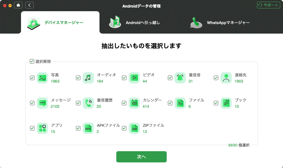This screenshot has width=283, height=168.
Task: Click the Messages (メッセージ) chat bubble icon
Action: click(42, 103)
